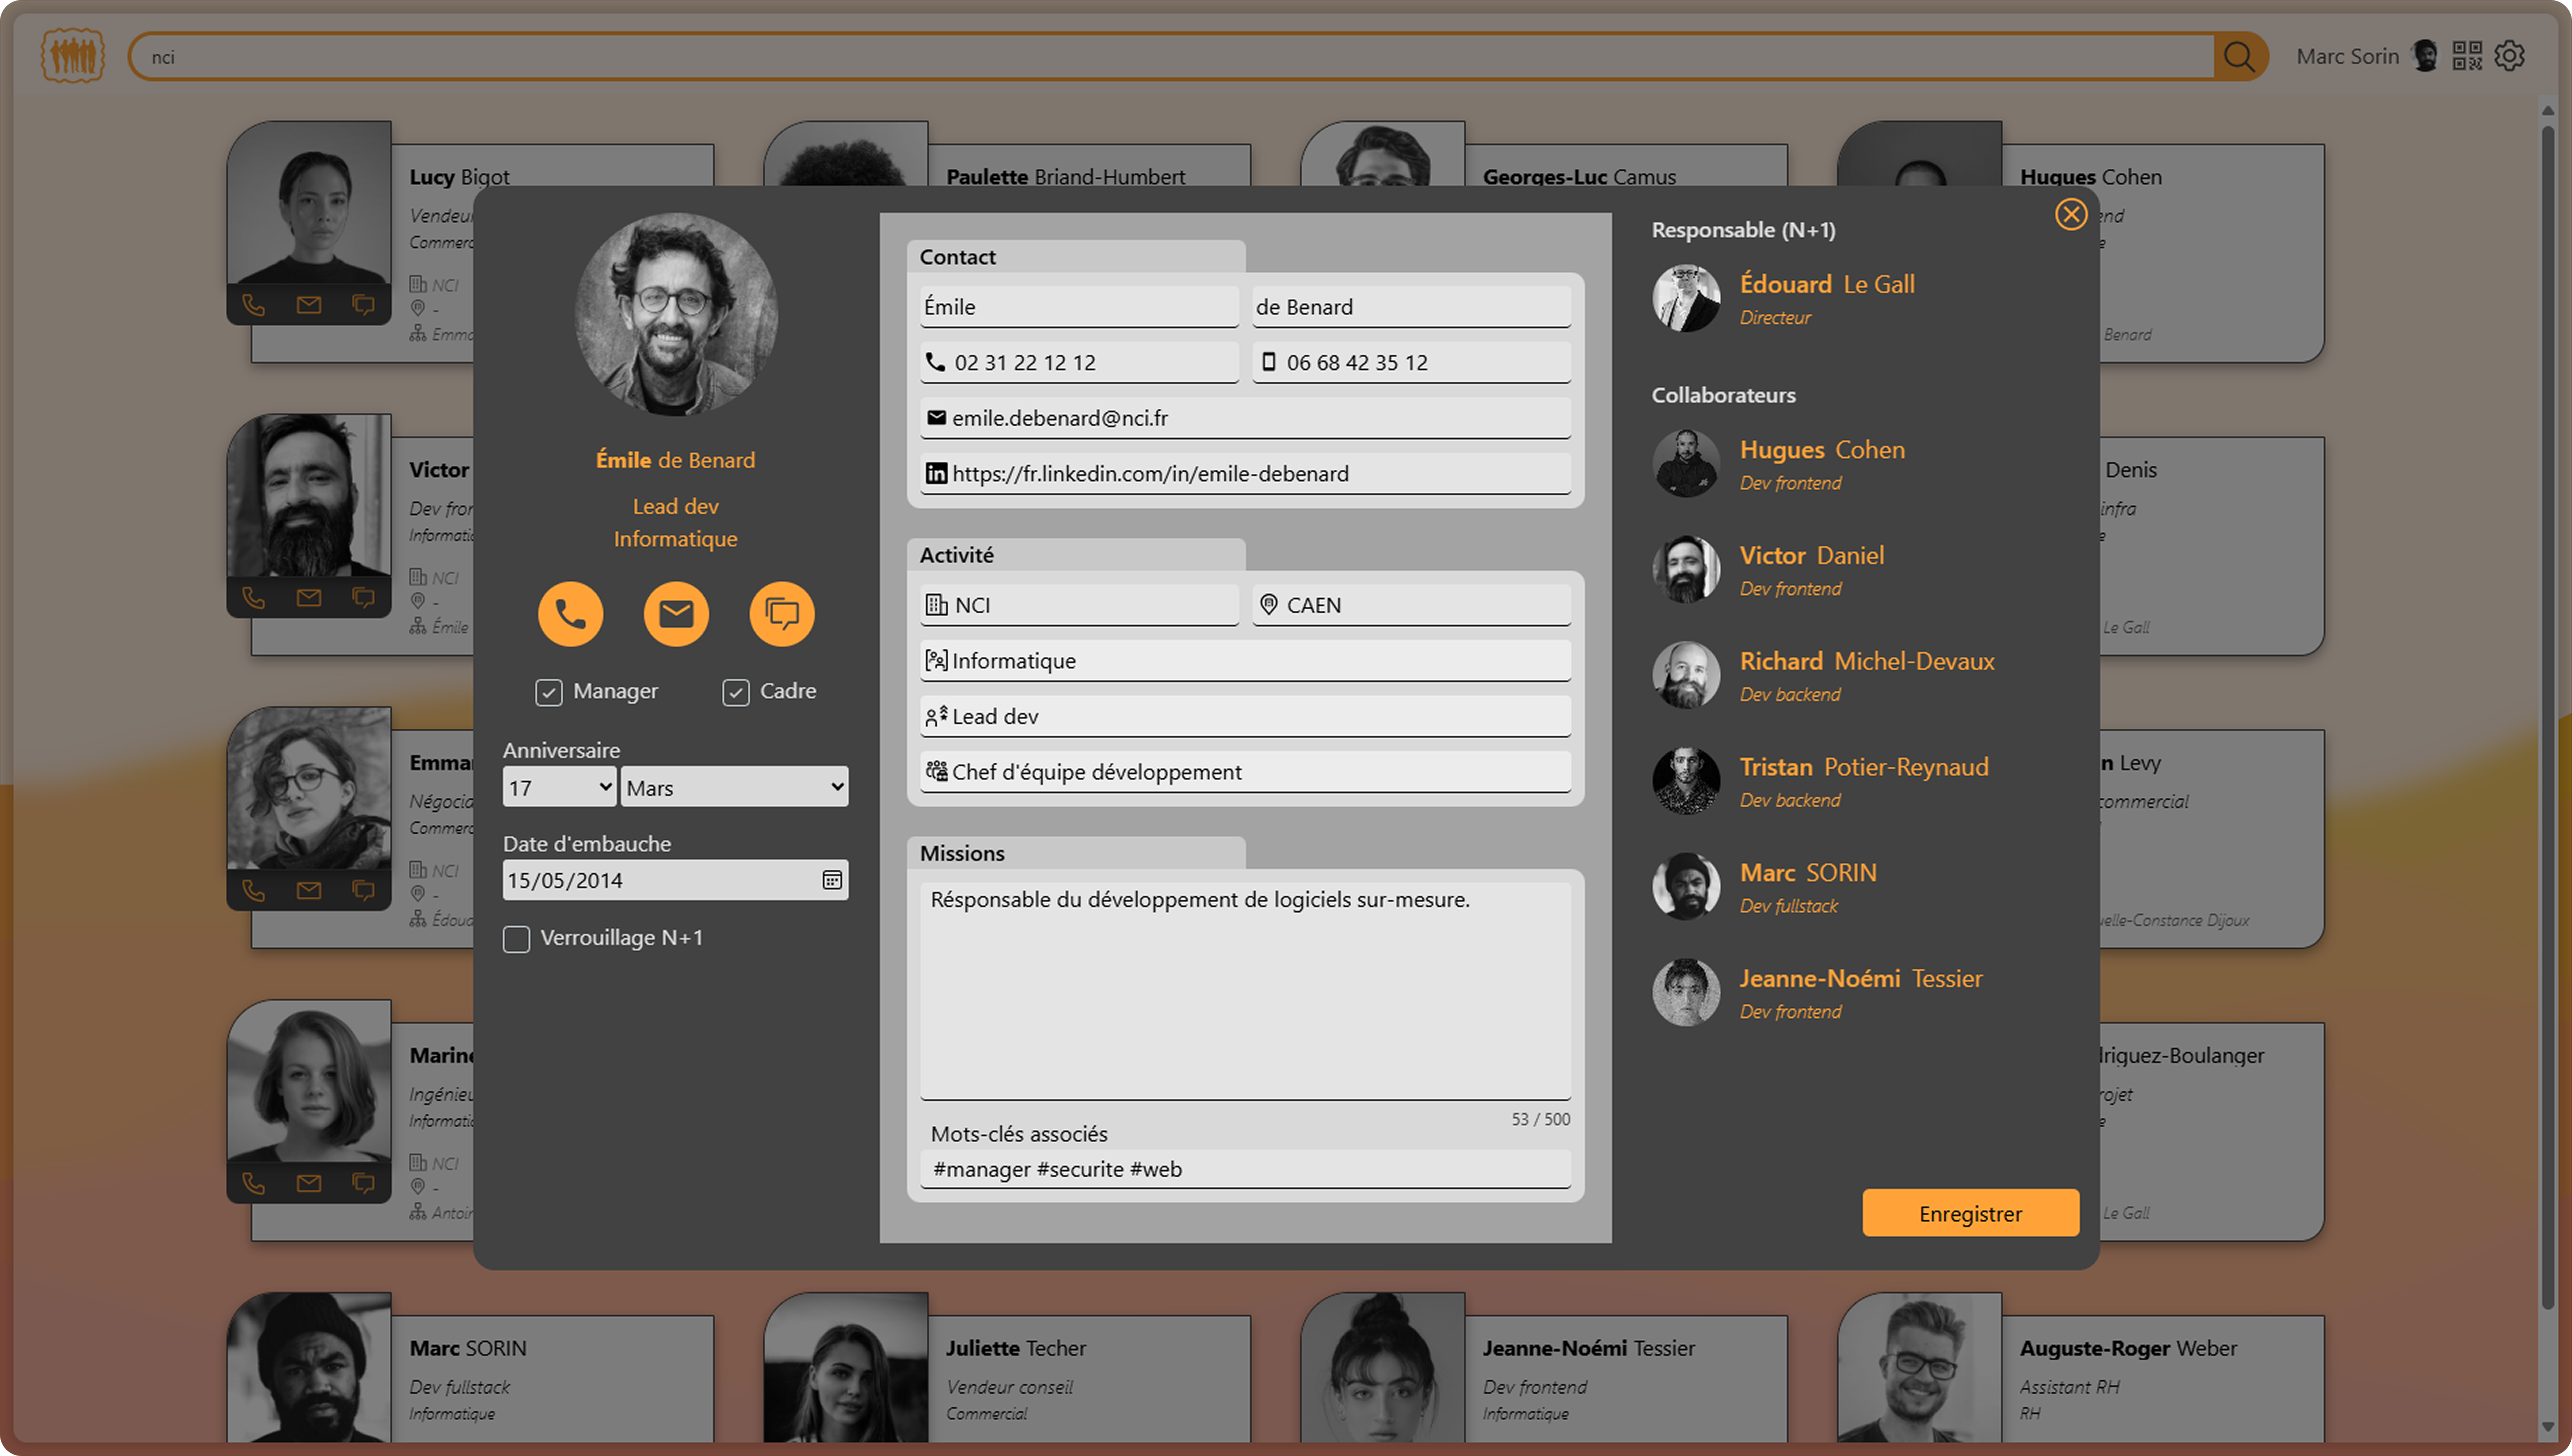This screenshot has height=1456, width=2572.
Task: Click the Missions description text area
Action: 1245,990
